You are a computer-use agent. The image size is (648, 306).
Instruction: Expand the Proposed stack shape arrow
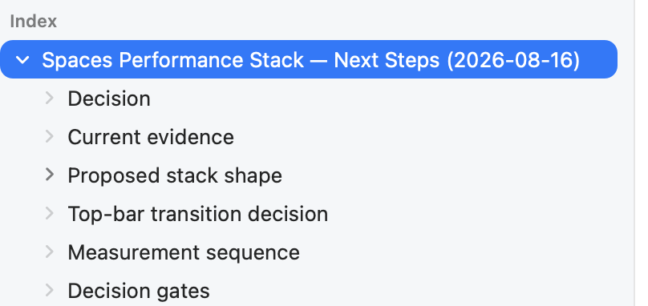[x=50, y=175]
